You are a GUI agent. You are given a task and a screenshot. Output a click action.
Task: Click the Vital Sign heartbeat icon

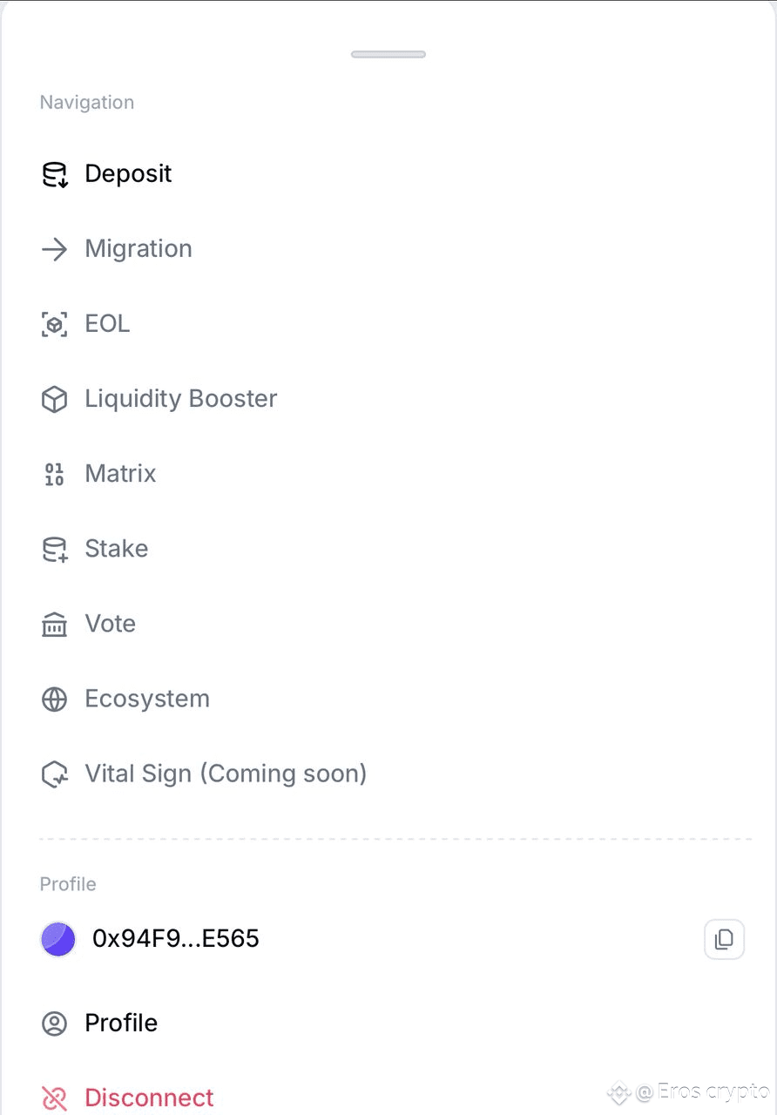(x=55, y=774)
